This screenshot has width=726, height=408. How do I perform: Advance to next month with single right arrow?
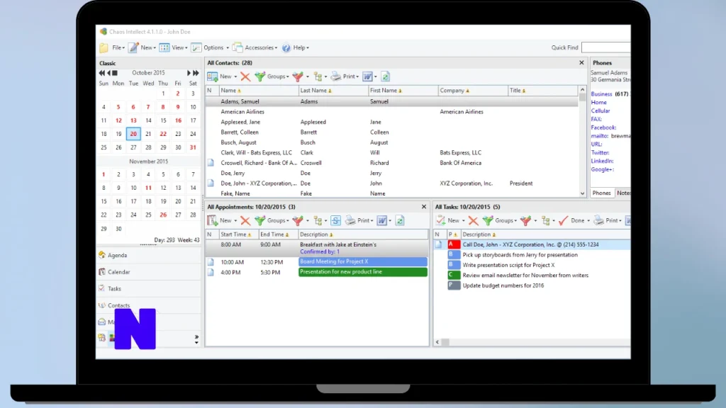point(189,73)
